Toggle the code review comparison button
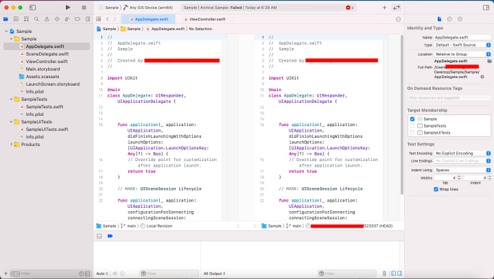Viewport: 494px width, 279px height. click(x=397, y=8)
